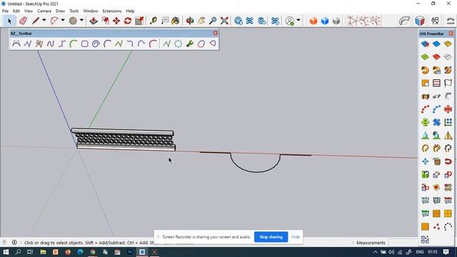Select the Move tool
Image resolution: width=457 pixels, height=257 pixels.
[116, 21]
